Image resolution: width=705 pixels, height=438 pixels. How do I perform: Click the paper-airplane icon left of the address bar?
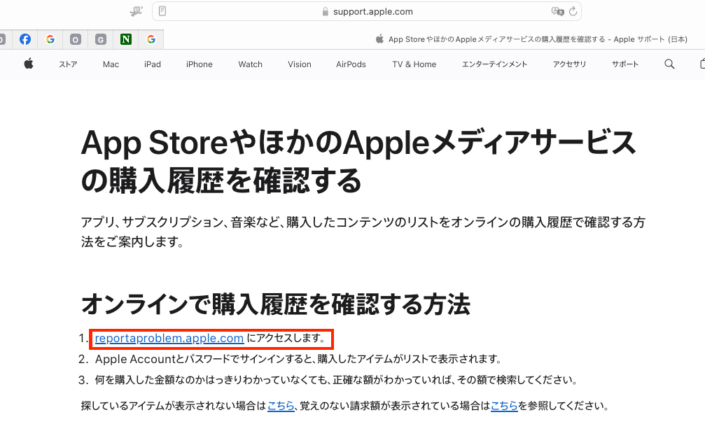click(135, 11)
